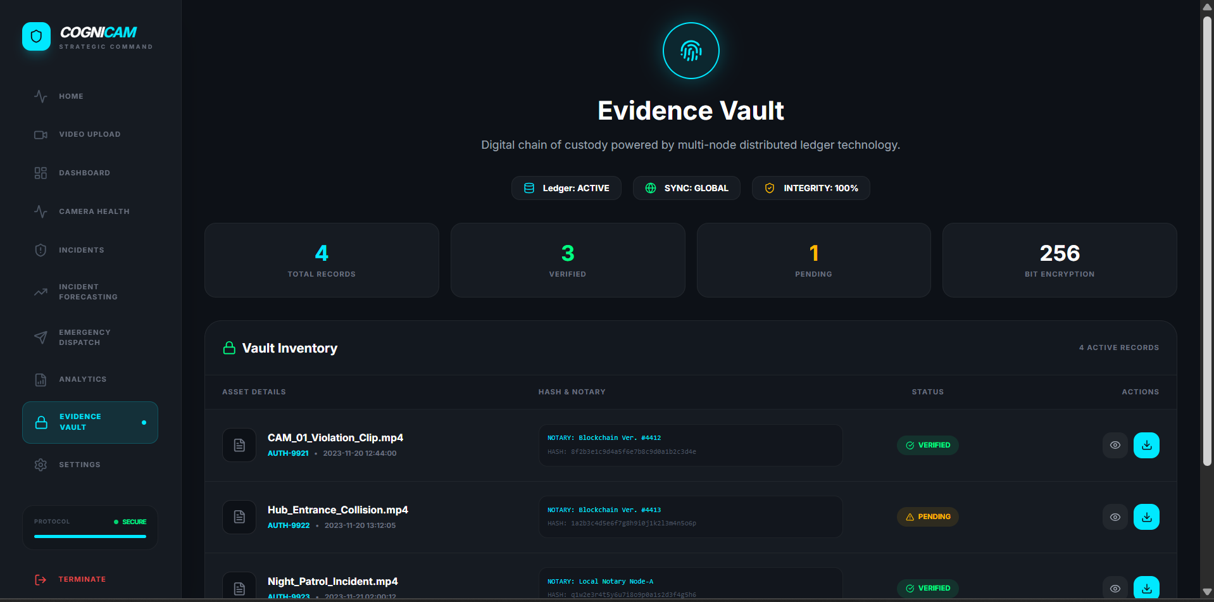Image resolution: width=1214 pixels, height=602 pixels.
Task: Click the 4 ACTIVE RECORDS label
Action: pos(1119,348)
